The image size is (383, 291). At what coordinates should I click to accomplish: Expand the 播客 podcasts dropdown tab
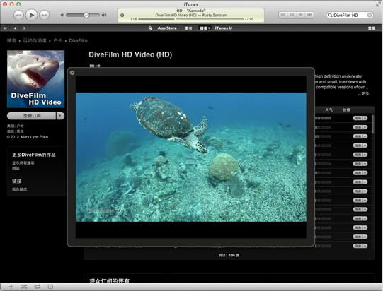pyautogui.click(x=205, y=28)
